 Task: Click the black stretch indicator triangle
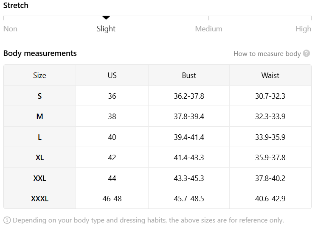click(106, 18)
